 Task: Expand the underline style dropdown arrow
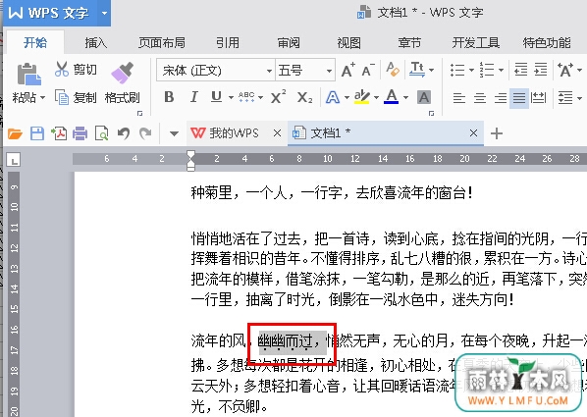[x=231, y=98]
